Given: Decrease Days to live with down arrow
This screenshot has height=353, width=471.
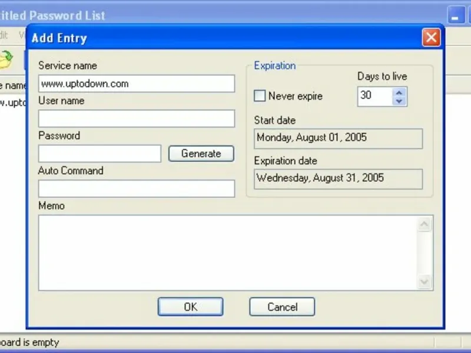Looking at the screenshot, I should click(x=399, y=101).
